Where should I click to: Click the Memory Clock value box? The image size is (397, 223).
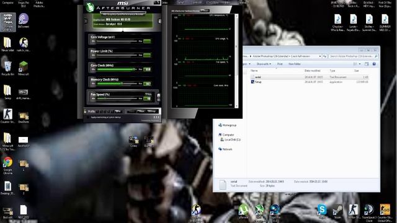point(147,84)
